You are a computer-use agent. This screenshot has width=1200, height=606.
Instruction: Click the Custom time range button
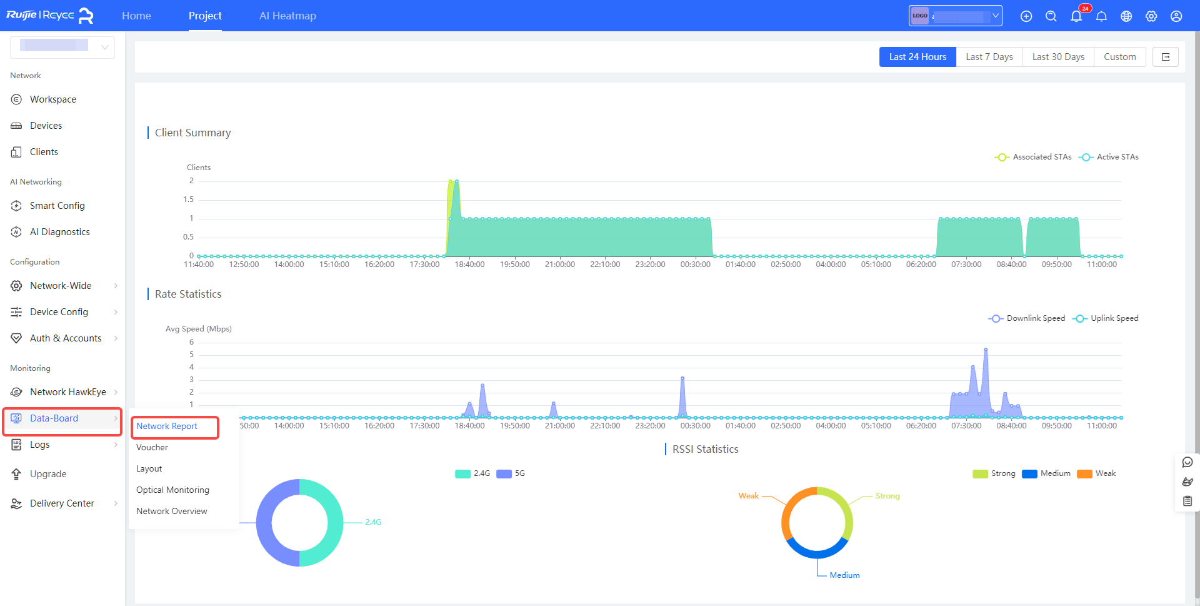coord(1119,56)
